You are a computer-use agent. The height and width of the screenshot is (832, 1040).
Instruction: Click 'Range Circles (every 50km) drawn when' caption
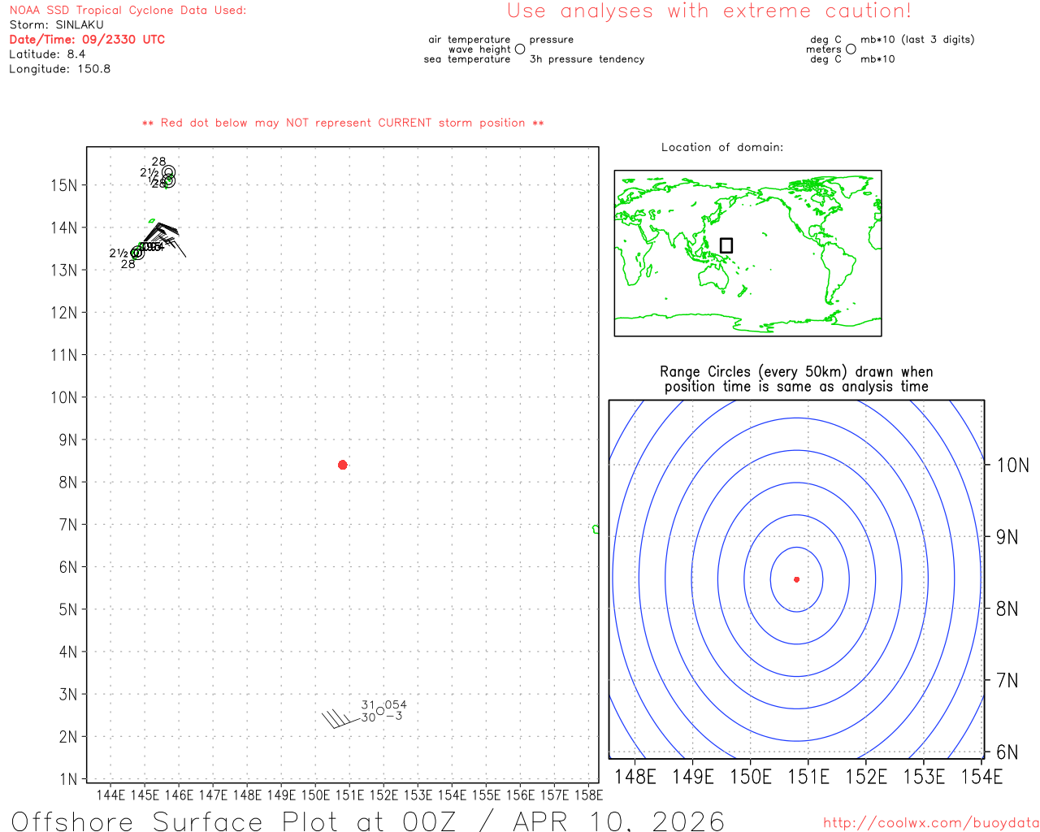point(796,372)
